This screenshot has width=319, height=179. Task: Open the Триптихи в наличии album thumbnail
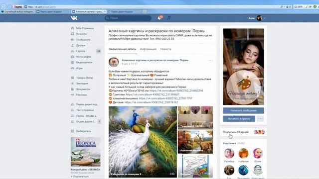tap(195, 117)
